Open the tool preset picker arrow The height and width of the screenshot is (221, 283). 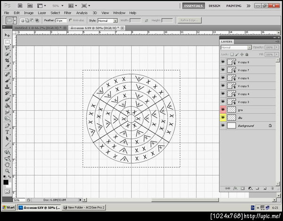point(15,20)
